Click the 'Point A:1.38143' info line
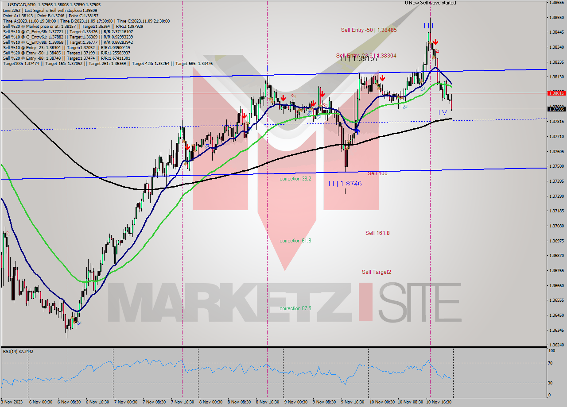This screenshot has height=407, width=567. [50, 15]
